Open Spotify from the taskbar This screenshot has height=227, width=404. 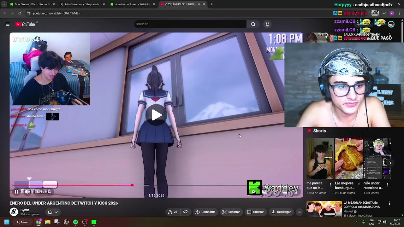tap(75, 222)
